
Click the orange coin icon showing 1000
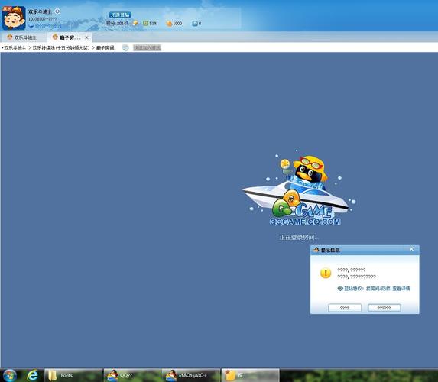[169, 24]
